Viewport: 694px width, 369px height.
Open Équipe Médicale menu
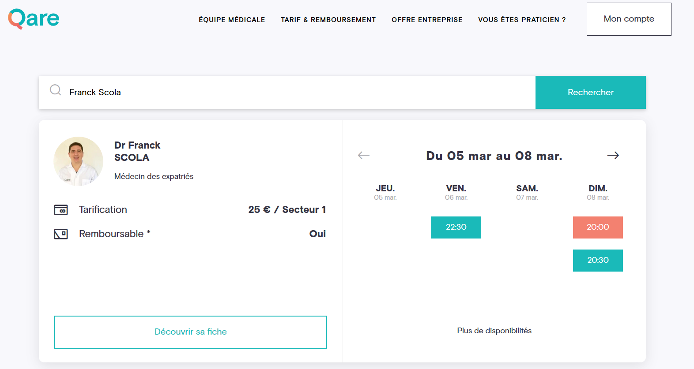tap(232, 20)
